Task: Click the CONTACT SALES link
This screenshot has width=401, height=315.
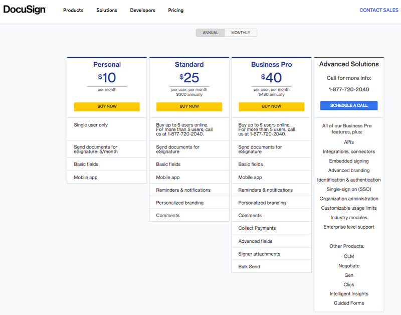Action: tap(379, 10)
